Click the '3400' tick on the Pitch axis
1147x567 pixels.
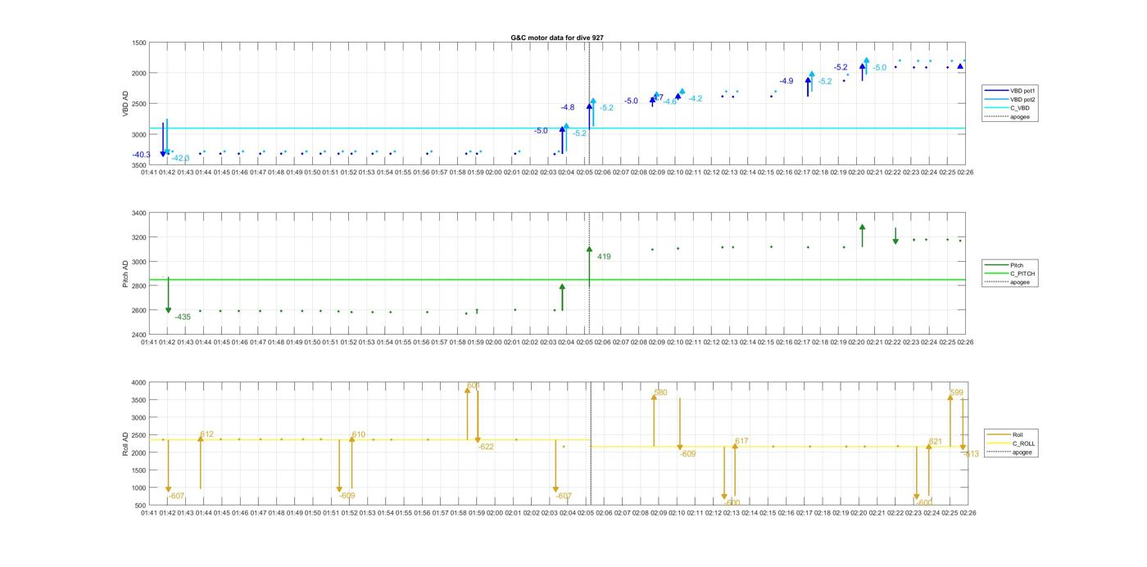coord(139,214)
